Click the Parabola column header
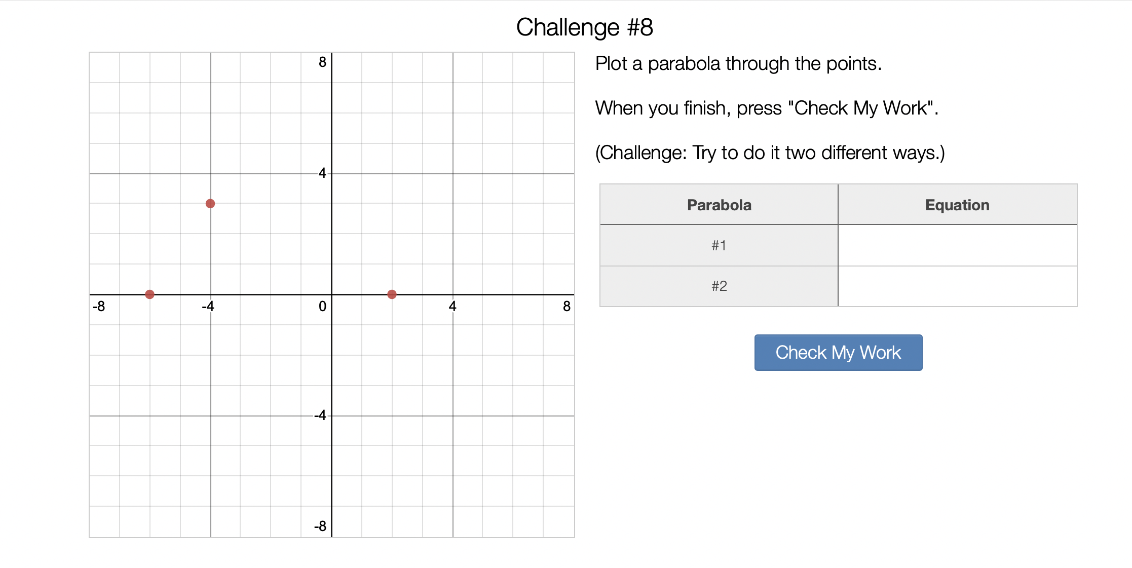 click(719, 205)
